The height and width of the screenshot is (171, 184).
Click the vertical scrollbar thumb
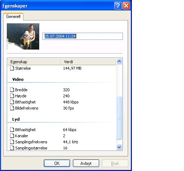[x=119, y=118]
